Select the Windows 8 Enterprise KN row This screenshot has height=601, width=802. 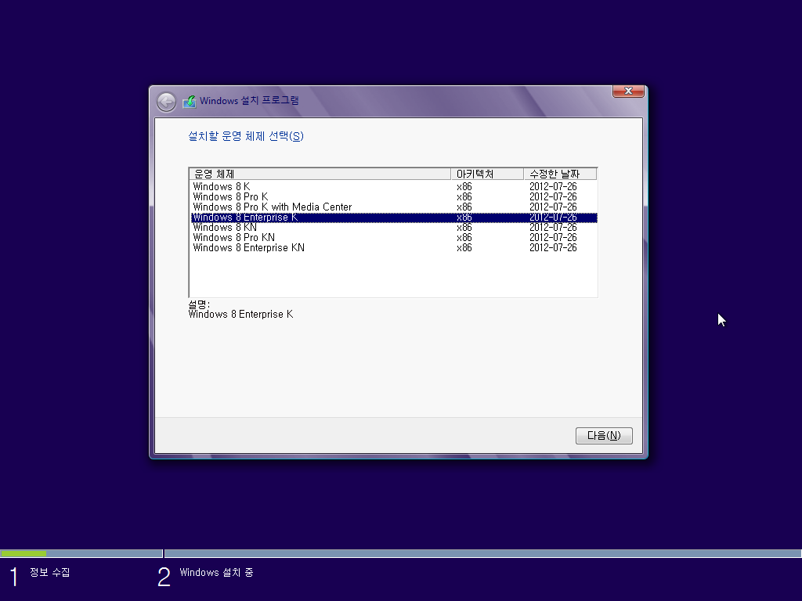pos(393,248)
